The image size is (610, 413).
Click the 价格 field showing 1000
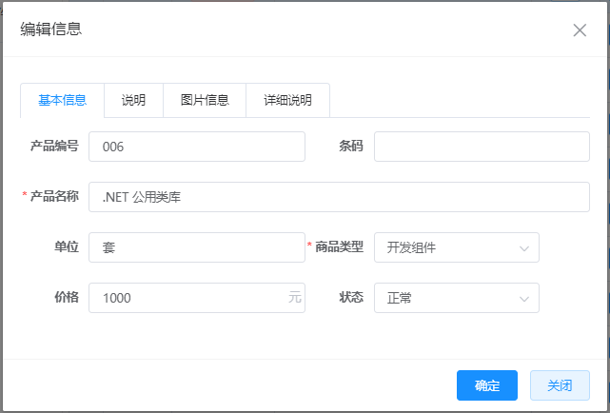[197, 298]
